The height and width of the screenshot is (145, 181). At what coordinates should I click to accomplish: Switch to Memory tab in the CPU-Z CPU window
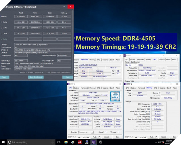tap(92, 88)
